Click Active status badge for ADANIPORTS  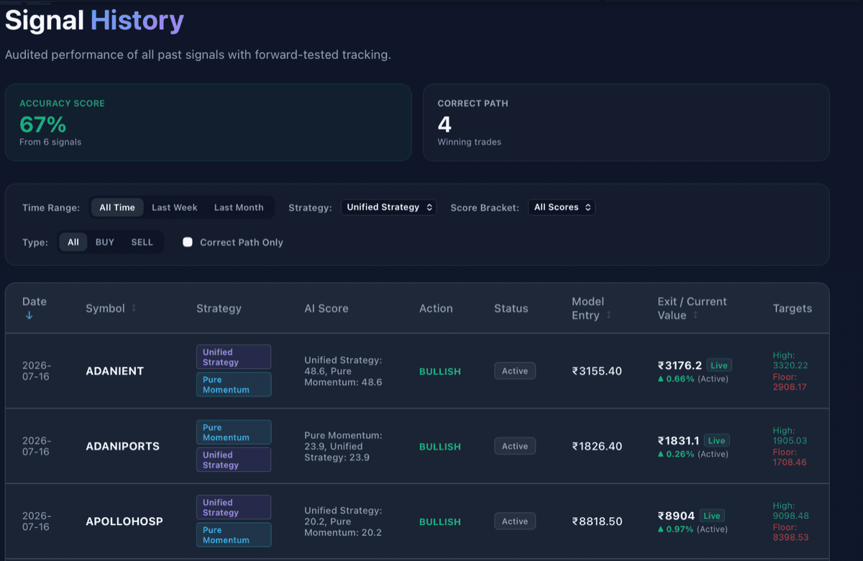[x=515, y=446]
